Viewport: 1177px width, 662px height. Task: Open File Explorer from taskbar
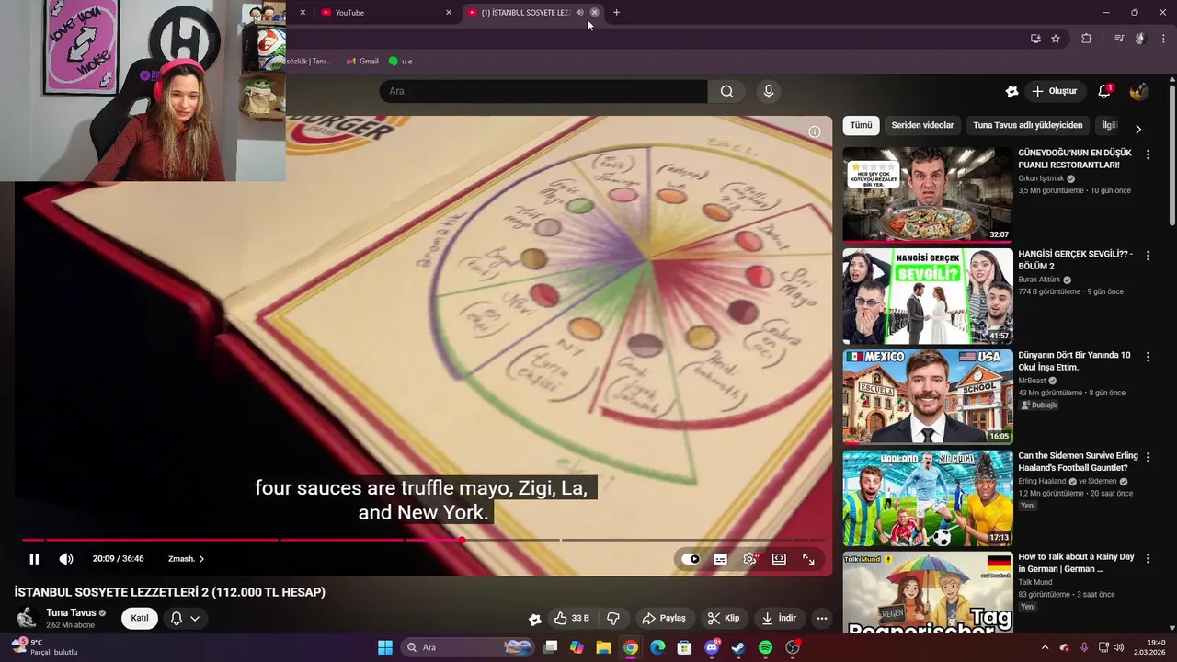click(603, 647)
